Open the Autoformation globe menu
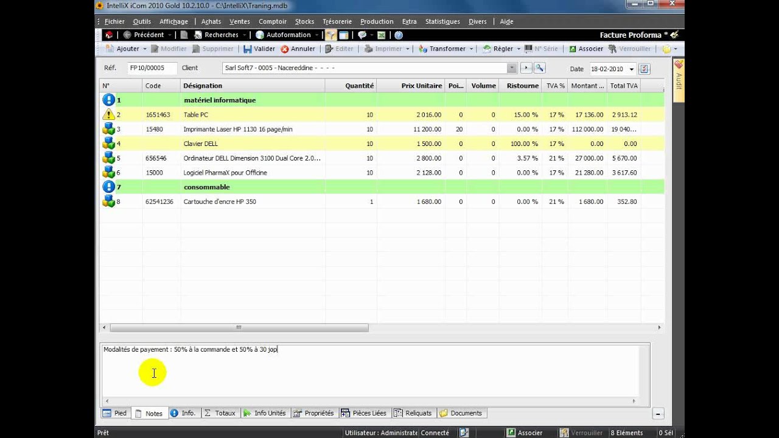Screen dimensions: 779x438 pyautogui.click(x=283, y=35)
